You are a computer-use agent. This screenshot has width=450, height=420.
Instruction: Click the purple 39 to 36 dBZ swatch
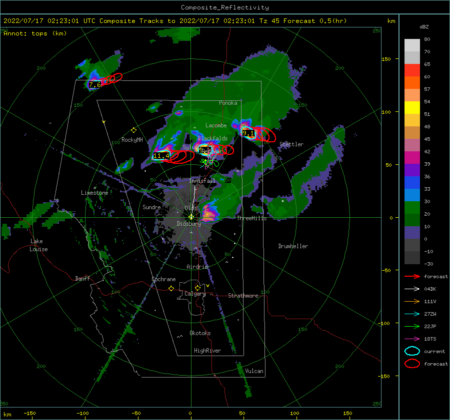(x=412, y=170)
